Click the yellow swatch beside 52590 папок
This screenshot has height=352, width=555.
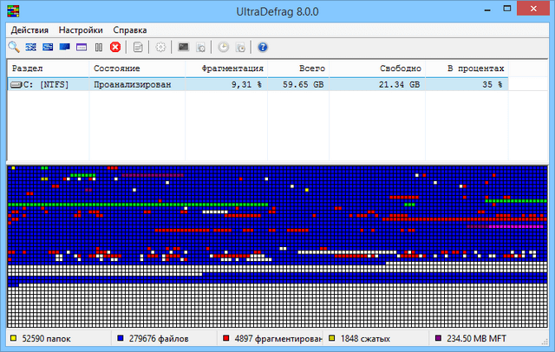pos(14,338)
